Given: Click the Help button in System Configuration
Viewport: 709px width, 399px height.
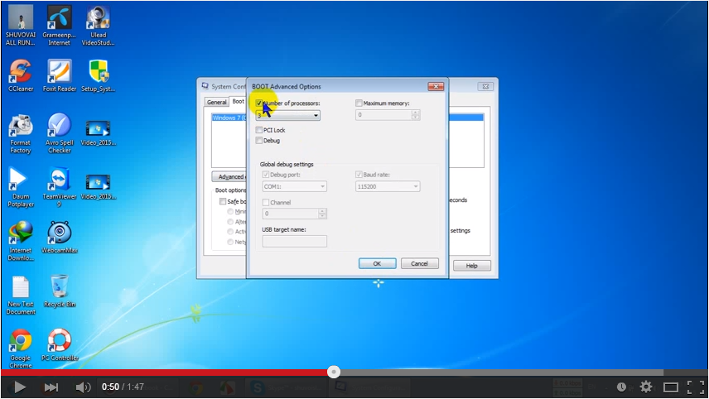Looking at the screenshot, I should (x=471, y=266).
